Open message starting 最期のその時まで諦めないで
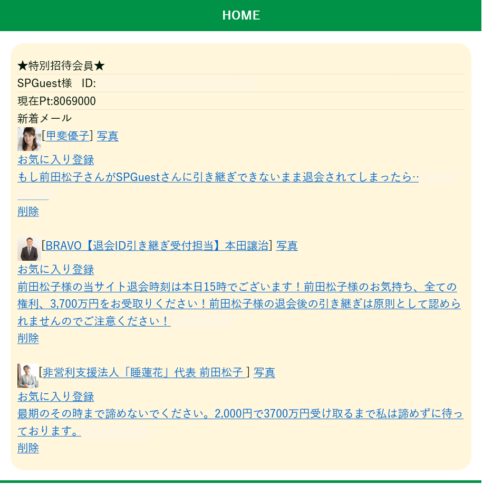Viewport: 483px width, 484px height. coord(240,422)
